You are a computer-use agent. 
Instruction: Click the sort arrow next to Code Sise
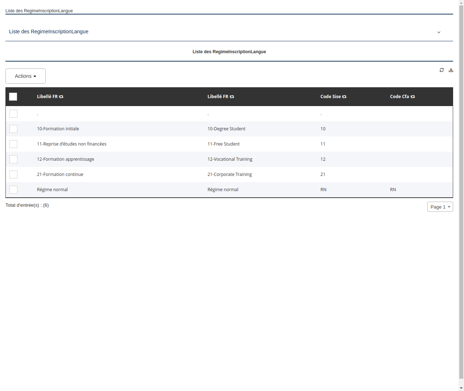pyautogui.click(x=344, y=96)
